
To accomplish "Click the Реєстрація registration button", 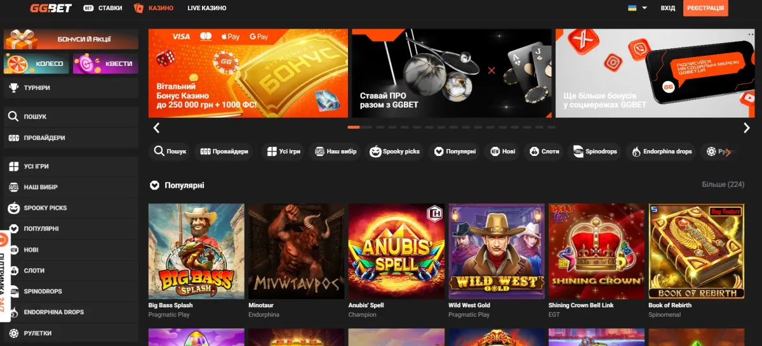I will 705,8.
